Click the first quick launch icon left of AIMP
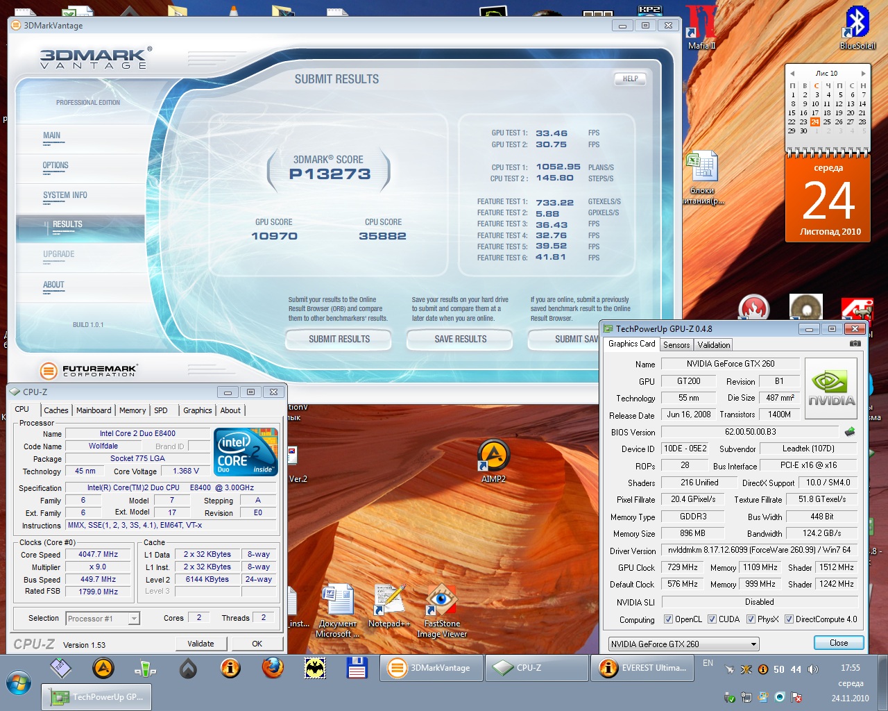Viewport: 888px width, 711px height. [x=61, y=668]
